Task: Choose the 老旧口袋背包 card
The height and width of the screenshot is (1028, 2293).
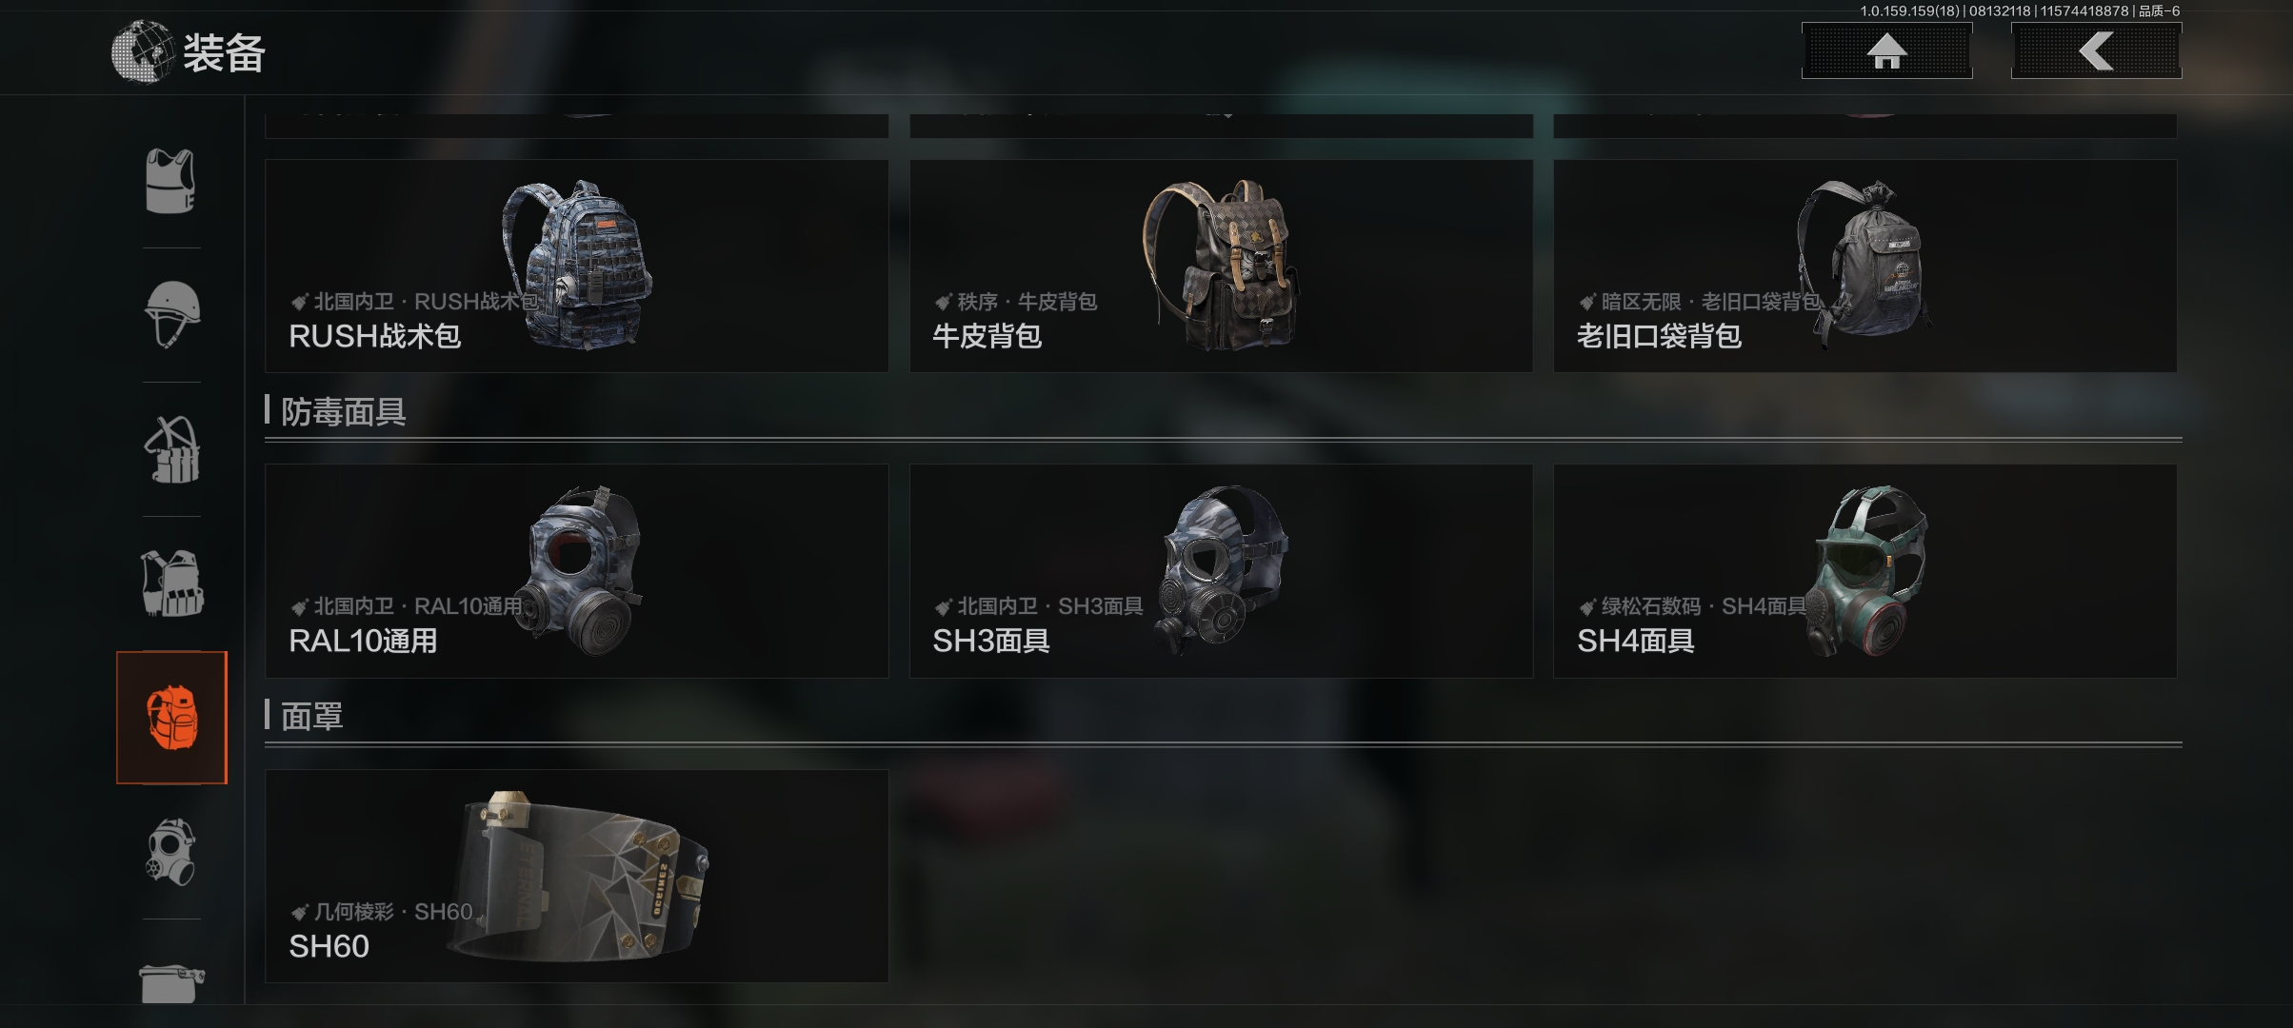Action: tap(1864, 266)
